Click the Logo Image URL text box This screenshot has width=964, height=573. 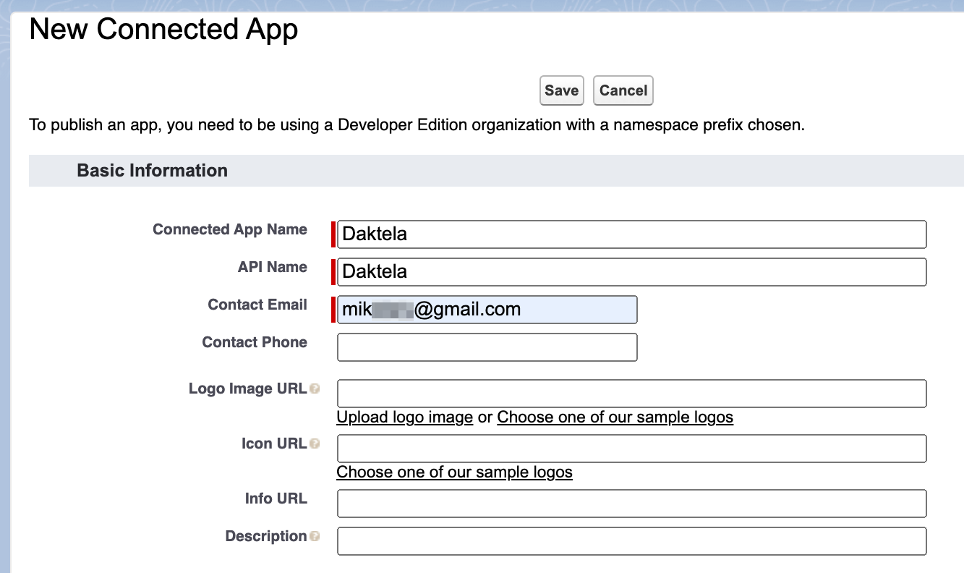coord(629,393)
